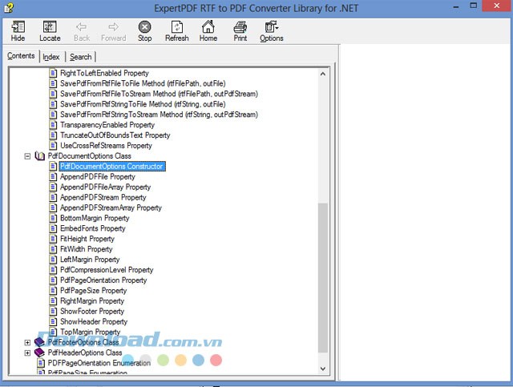Switch to the Index tab

[x=51, y=57]
